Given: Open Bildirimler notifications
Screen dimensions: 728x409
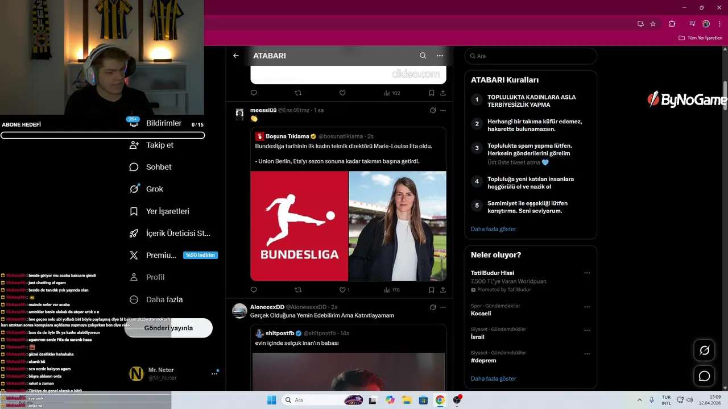Looking at the screenshot, I should coord(156,123).
